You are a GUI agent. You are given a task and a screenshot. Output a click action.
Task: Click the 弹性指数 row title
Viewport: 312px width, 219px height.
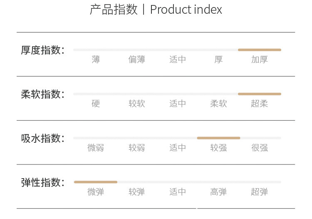pos(43,182)
